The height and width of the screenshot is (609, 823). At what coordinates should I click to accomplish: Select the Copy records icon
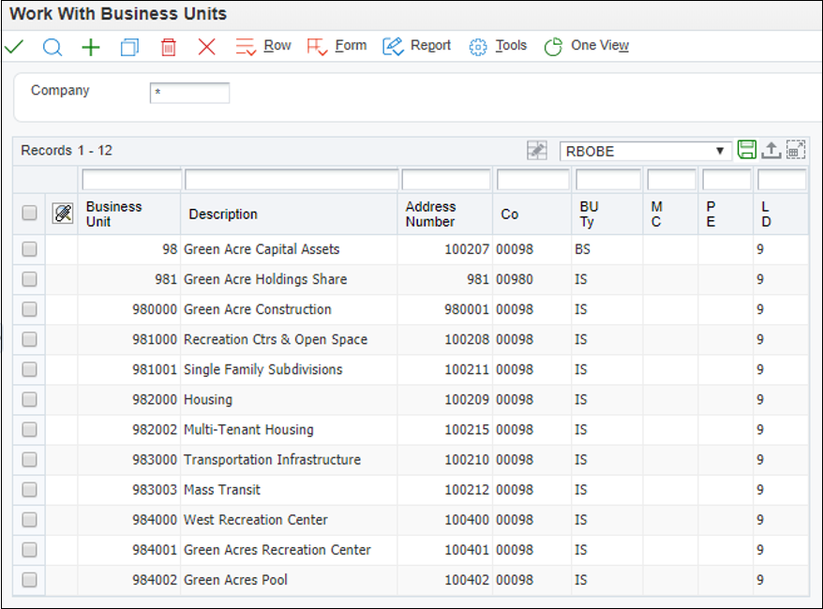[129, 45]
